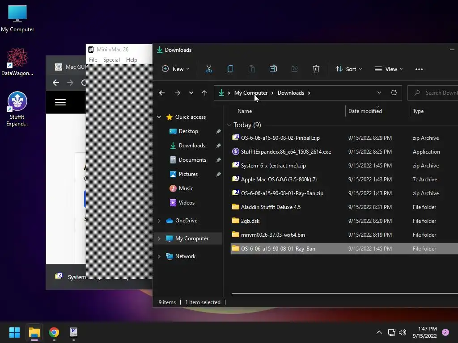This screenshot has width=458, height=343.
Task: Click the Cut scissors icon in Explorer toolbar
Action: point(208,69)
